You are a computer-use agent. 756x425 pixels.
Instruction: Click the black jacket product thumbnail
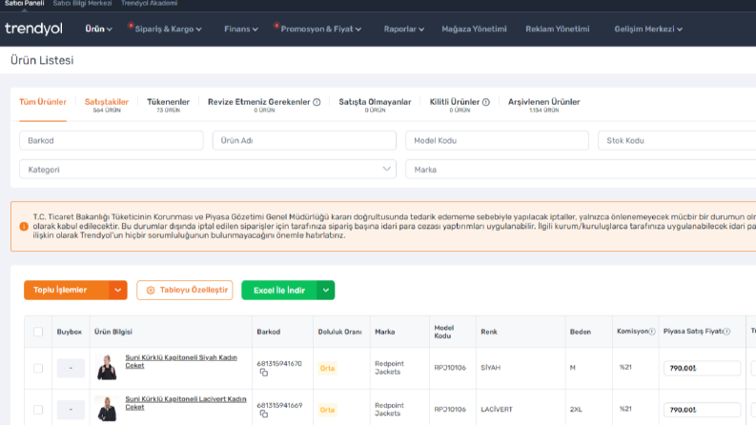107,367
